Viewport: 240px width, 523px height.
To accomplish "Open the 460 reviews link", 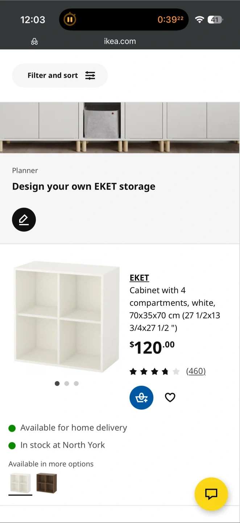I will click(196, 371).
